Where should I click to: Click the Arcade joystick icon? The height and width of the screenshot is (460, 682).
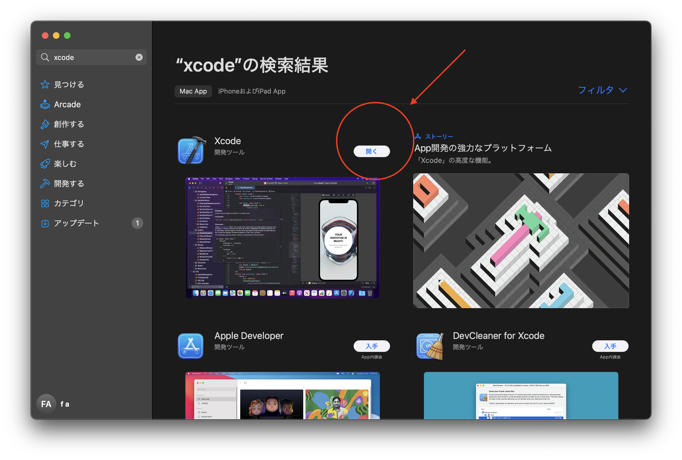click(x=45, y=104)
